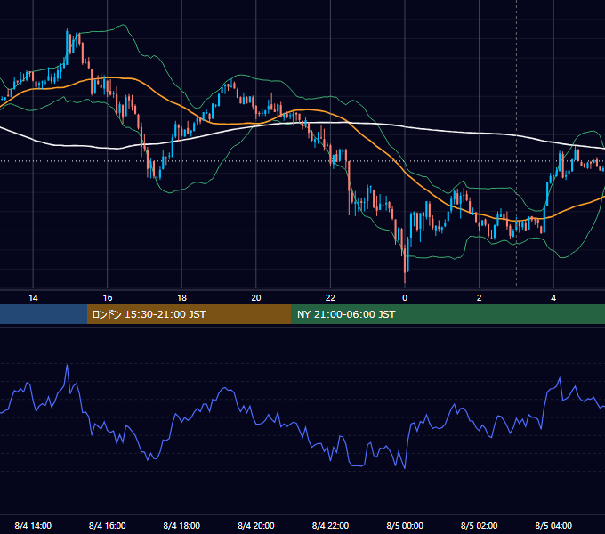Click the 8/5 00:00 time label
The image size is (605, 534).
[x=405, y=525]
